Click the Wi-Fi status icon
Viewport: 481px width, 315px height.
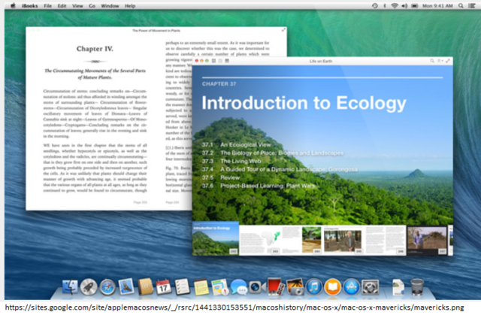(x=395, y=5)
